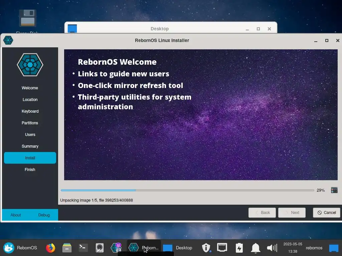Image resolution: width=342 pixels, height=256 pixels.
Task: Minimize the RebornOS Linux Installer window
Action: click(316, 41)
